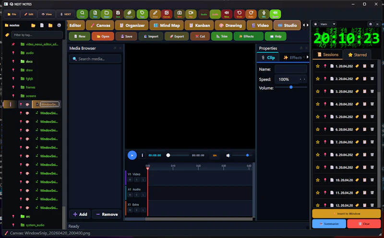
Task: Click the tag icon on session 1
Action: tap(357, 66)
